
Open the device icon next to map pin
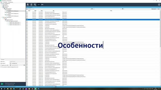(31, 4)
